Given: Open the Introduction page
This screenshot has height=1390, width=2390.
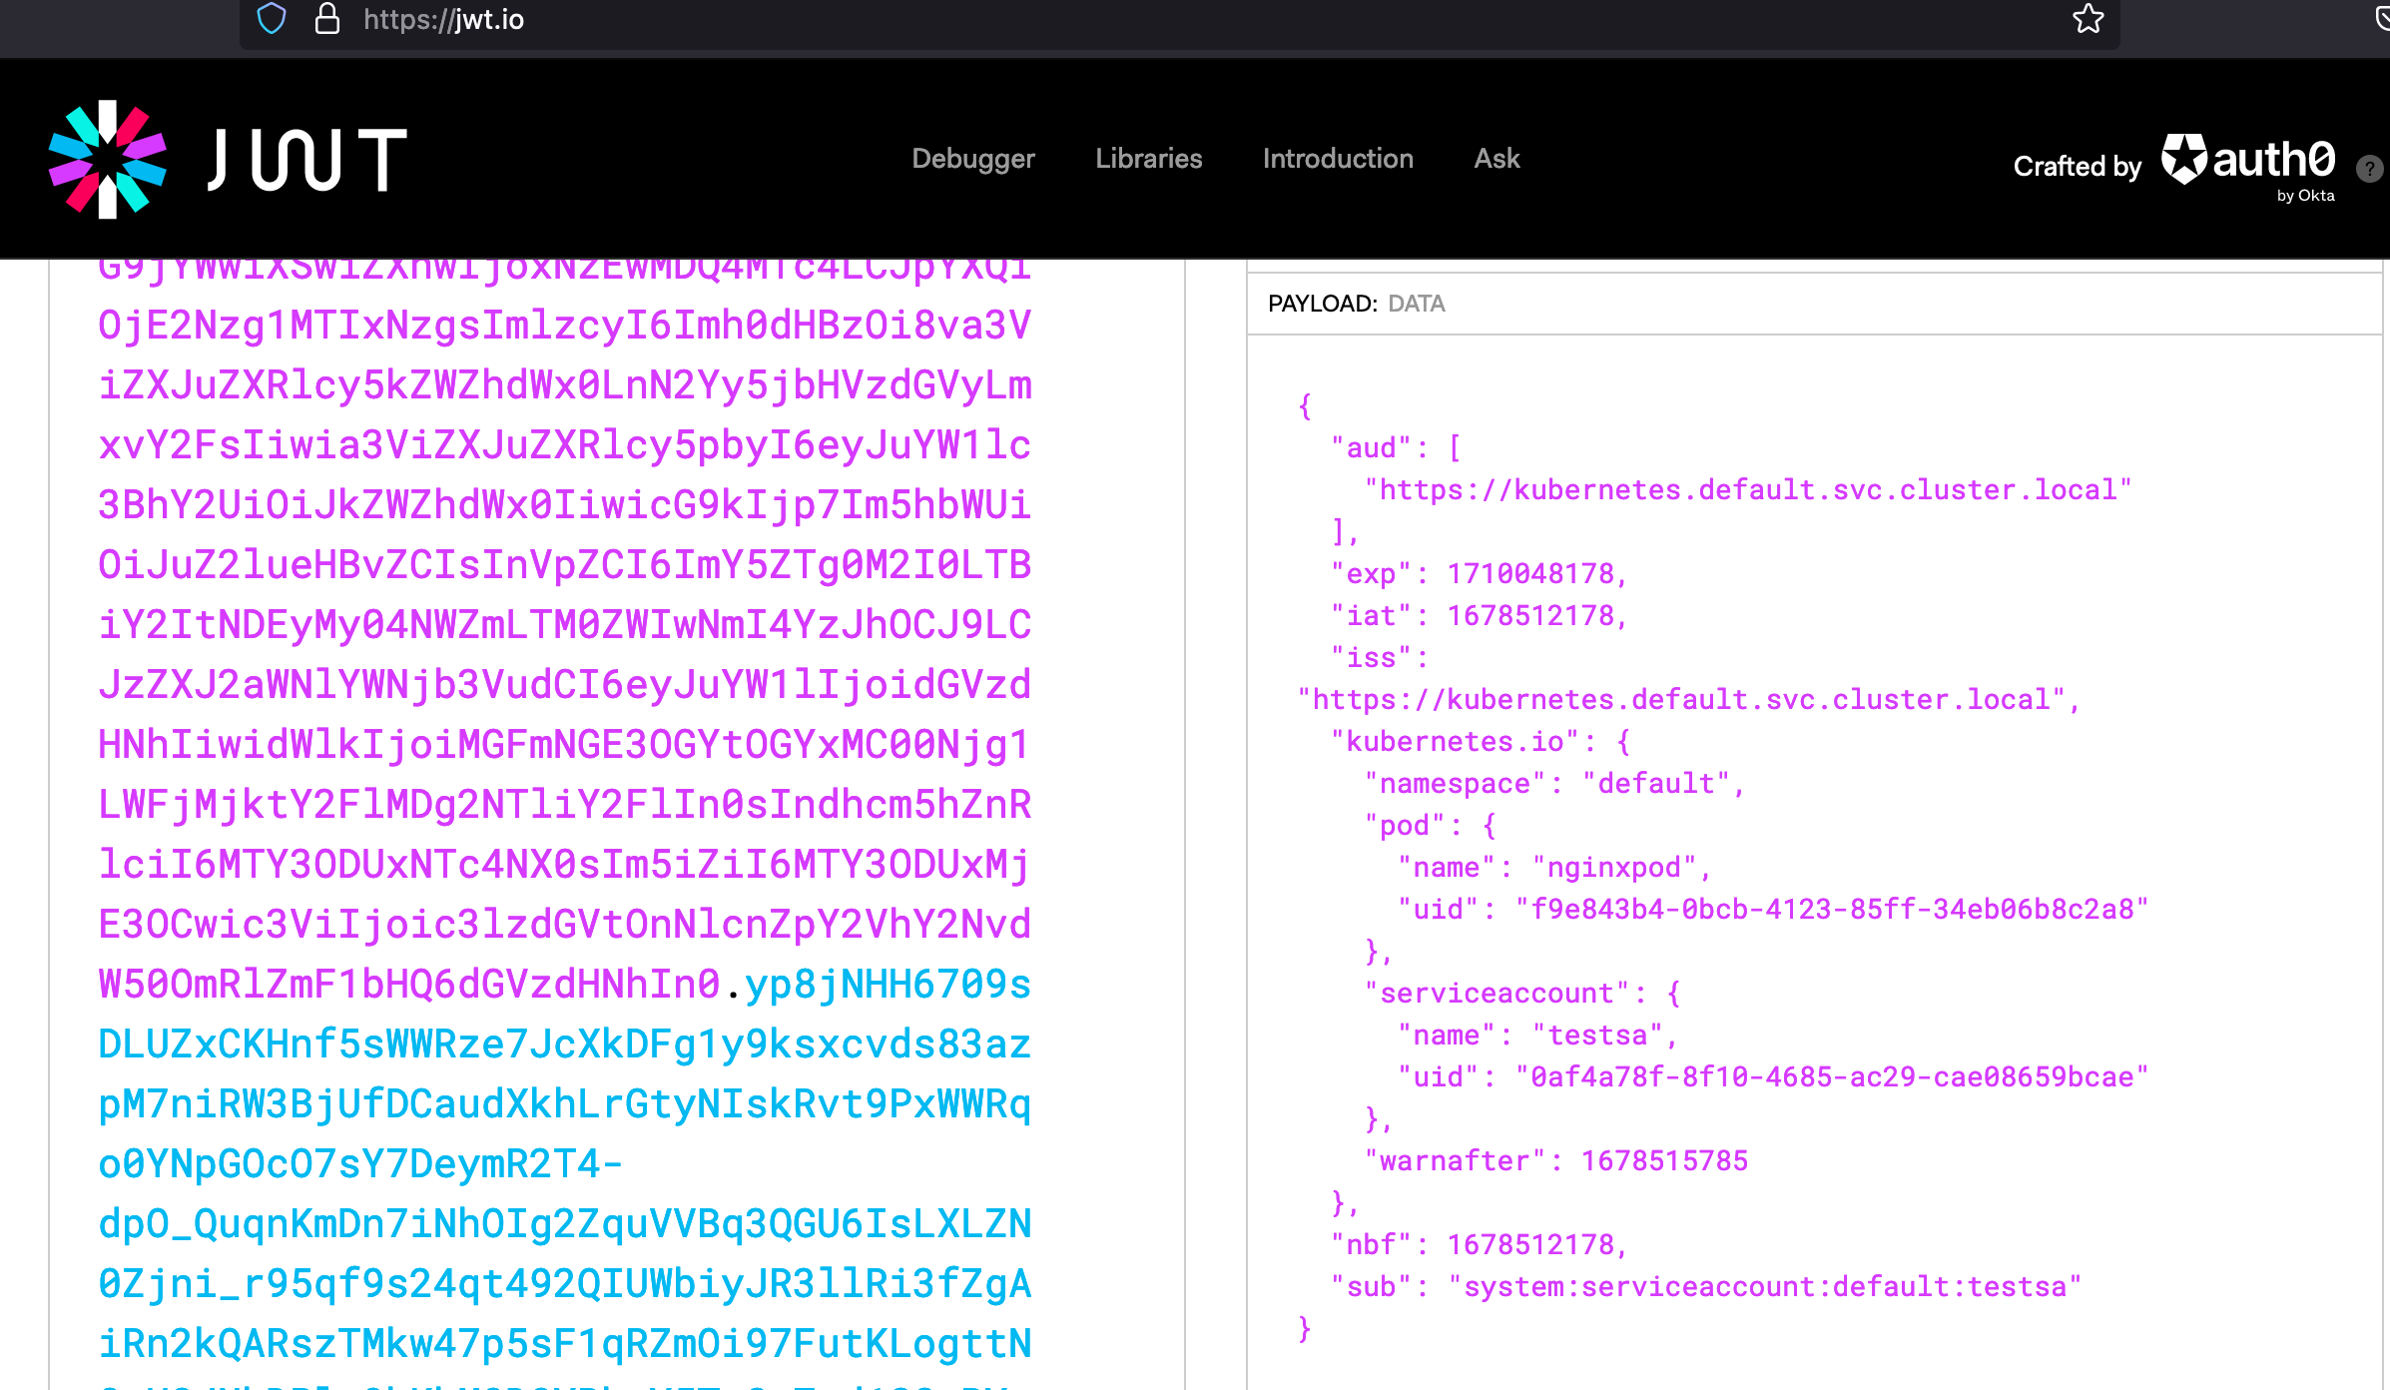Looking at the screenshot, I should tap(1337, 159).
